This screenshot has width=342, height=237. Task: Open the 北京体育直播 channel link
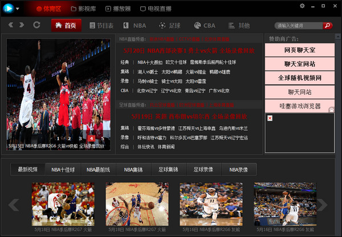(217, 39)
